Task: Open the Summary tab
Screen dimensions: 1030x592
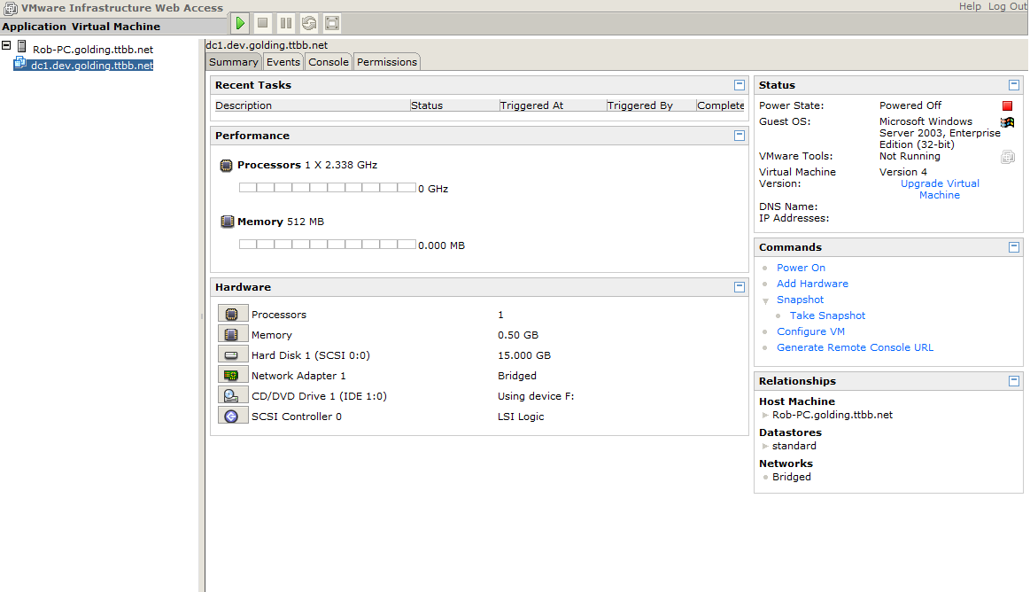Action: click(233, 62)
